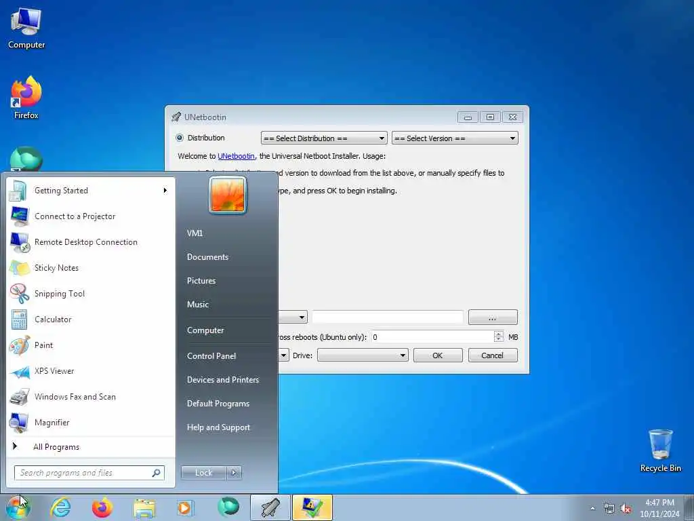Launch the Snipping Tool scissors icon
The width and height of the screenshot is (694, 521).
click(20, 294)
